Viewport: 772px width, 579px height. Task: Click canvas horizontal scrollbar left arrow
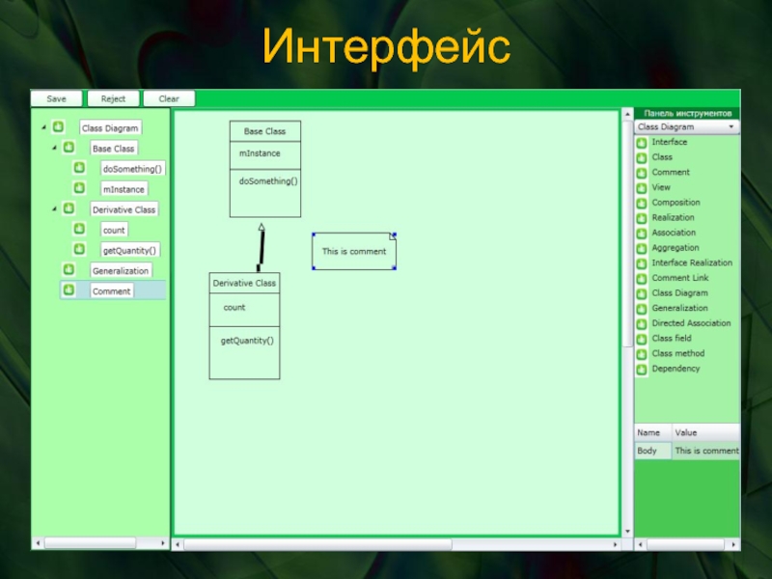[x=178, y=544]
